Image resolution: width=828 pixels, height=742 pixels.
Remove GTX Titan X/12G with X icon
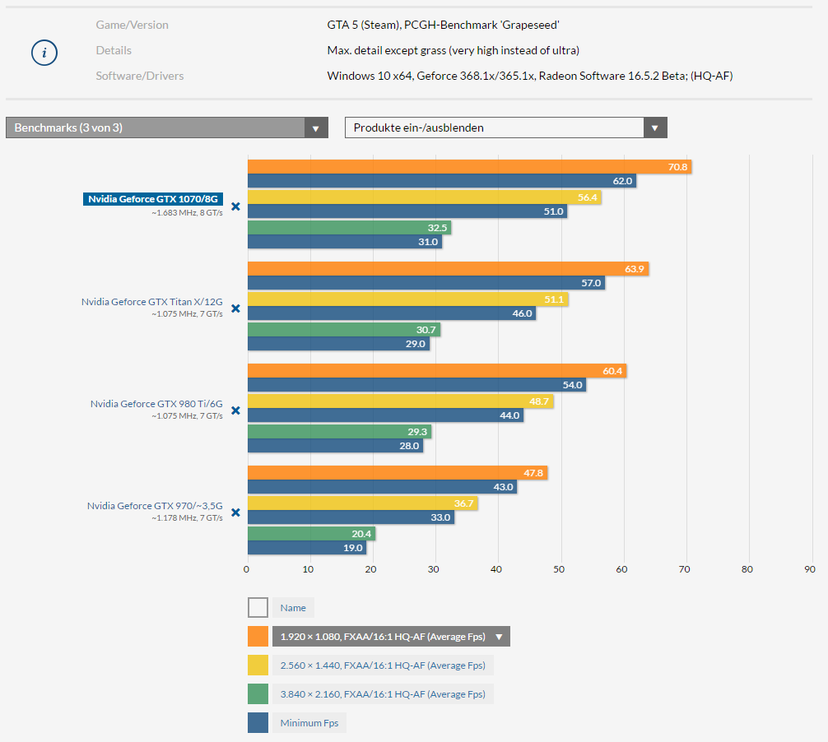(236, 308)
